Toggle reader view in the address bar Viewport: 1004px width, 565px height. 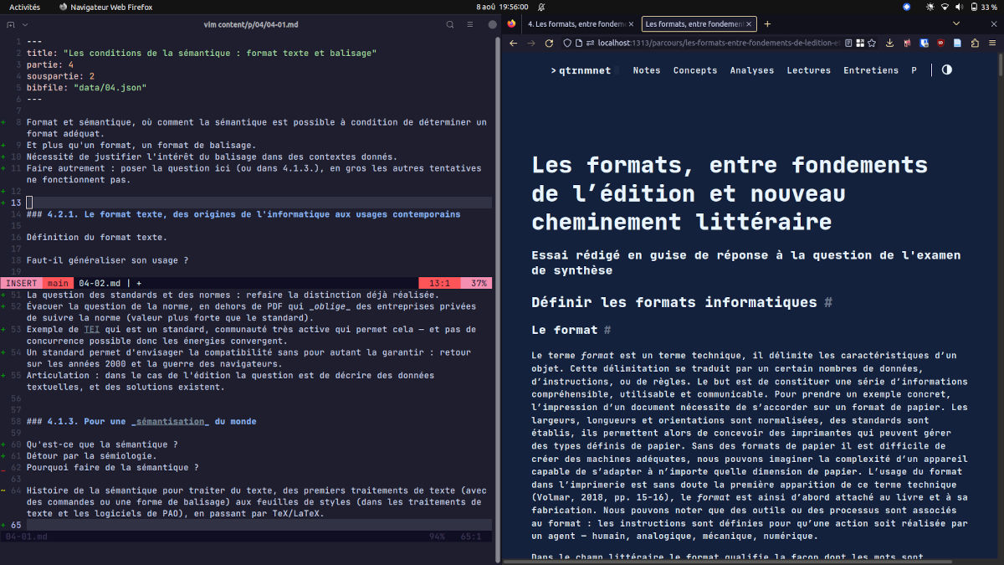[848, 43]
